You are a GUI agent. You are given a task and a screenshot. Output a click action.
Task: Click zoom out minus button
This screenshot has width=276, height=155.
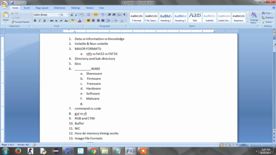[249, 145]
